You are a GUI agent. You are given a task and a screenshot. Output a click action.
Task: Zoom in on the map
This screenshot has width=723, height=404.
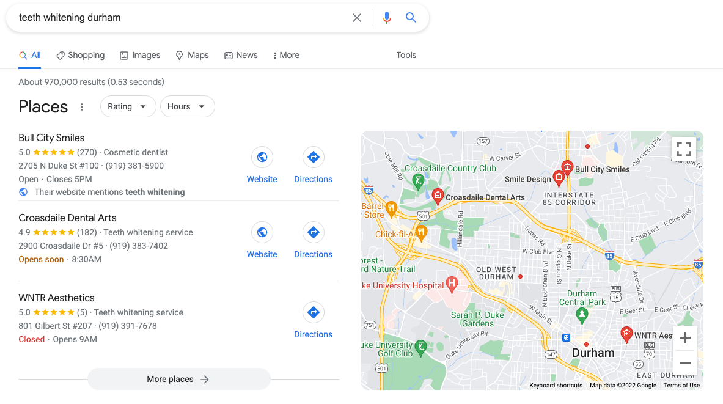pyautogui.click(x=684, y=338)
